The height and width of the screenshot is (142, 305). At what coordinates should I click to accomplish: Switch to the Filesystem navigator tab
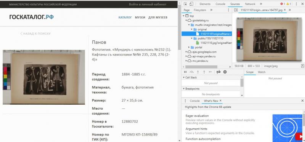(x=200, y=10)
